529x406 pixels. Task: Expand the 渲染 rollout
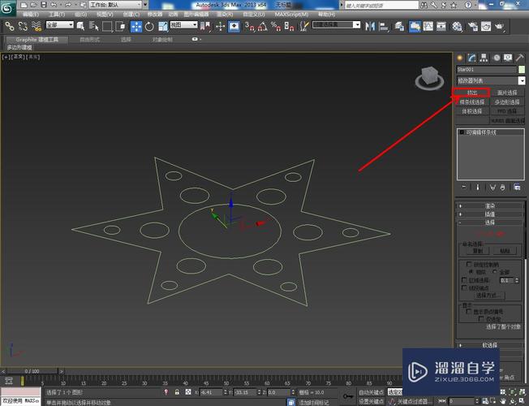[489, 206]
